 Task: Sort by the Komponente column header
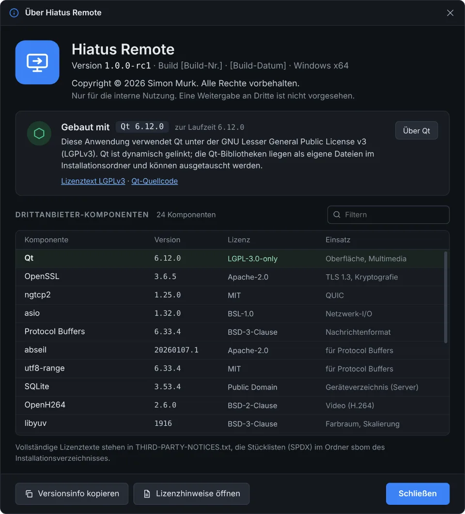click(46, 240)
